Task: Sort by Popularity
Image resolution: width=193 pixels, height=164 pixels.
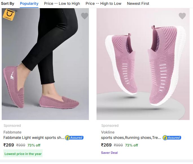Action: [x=29, y=4]
